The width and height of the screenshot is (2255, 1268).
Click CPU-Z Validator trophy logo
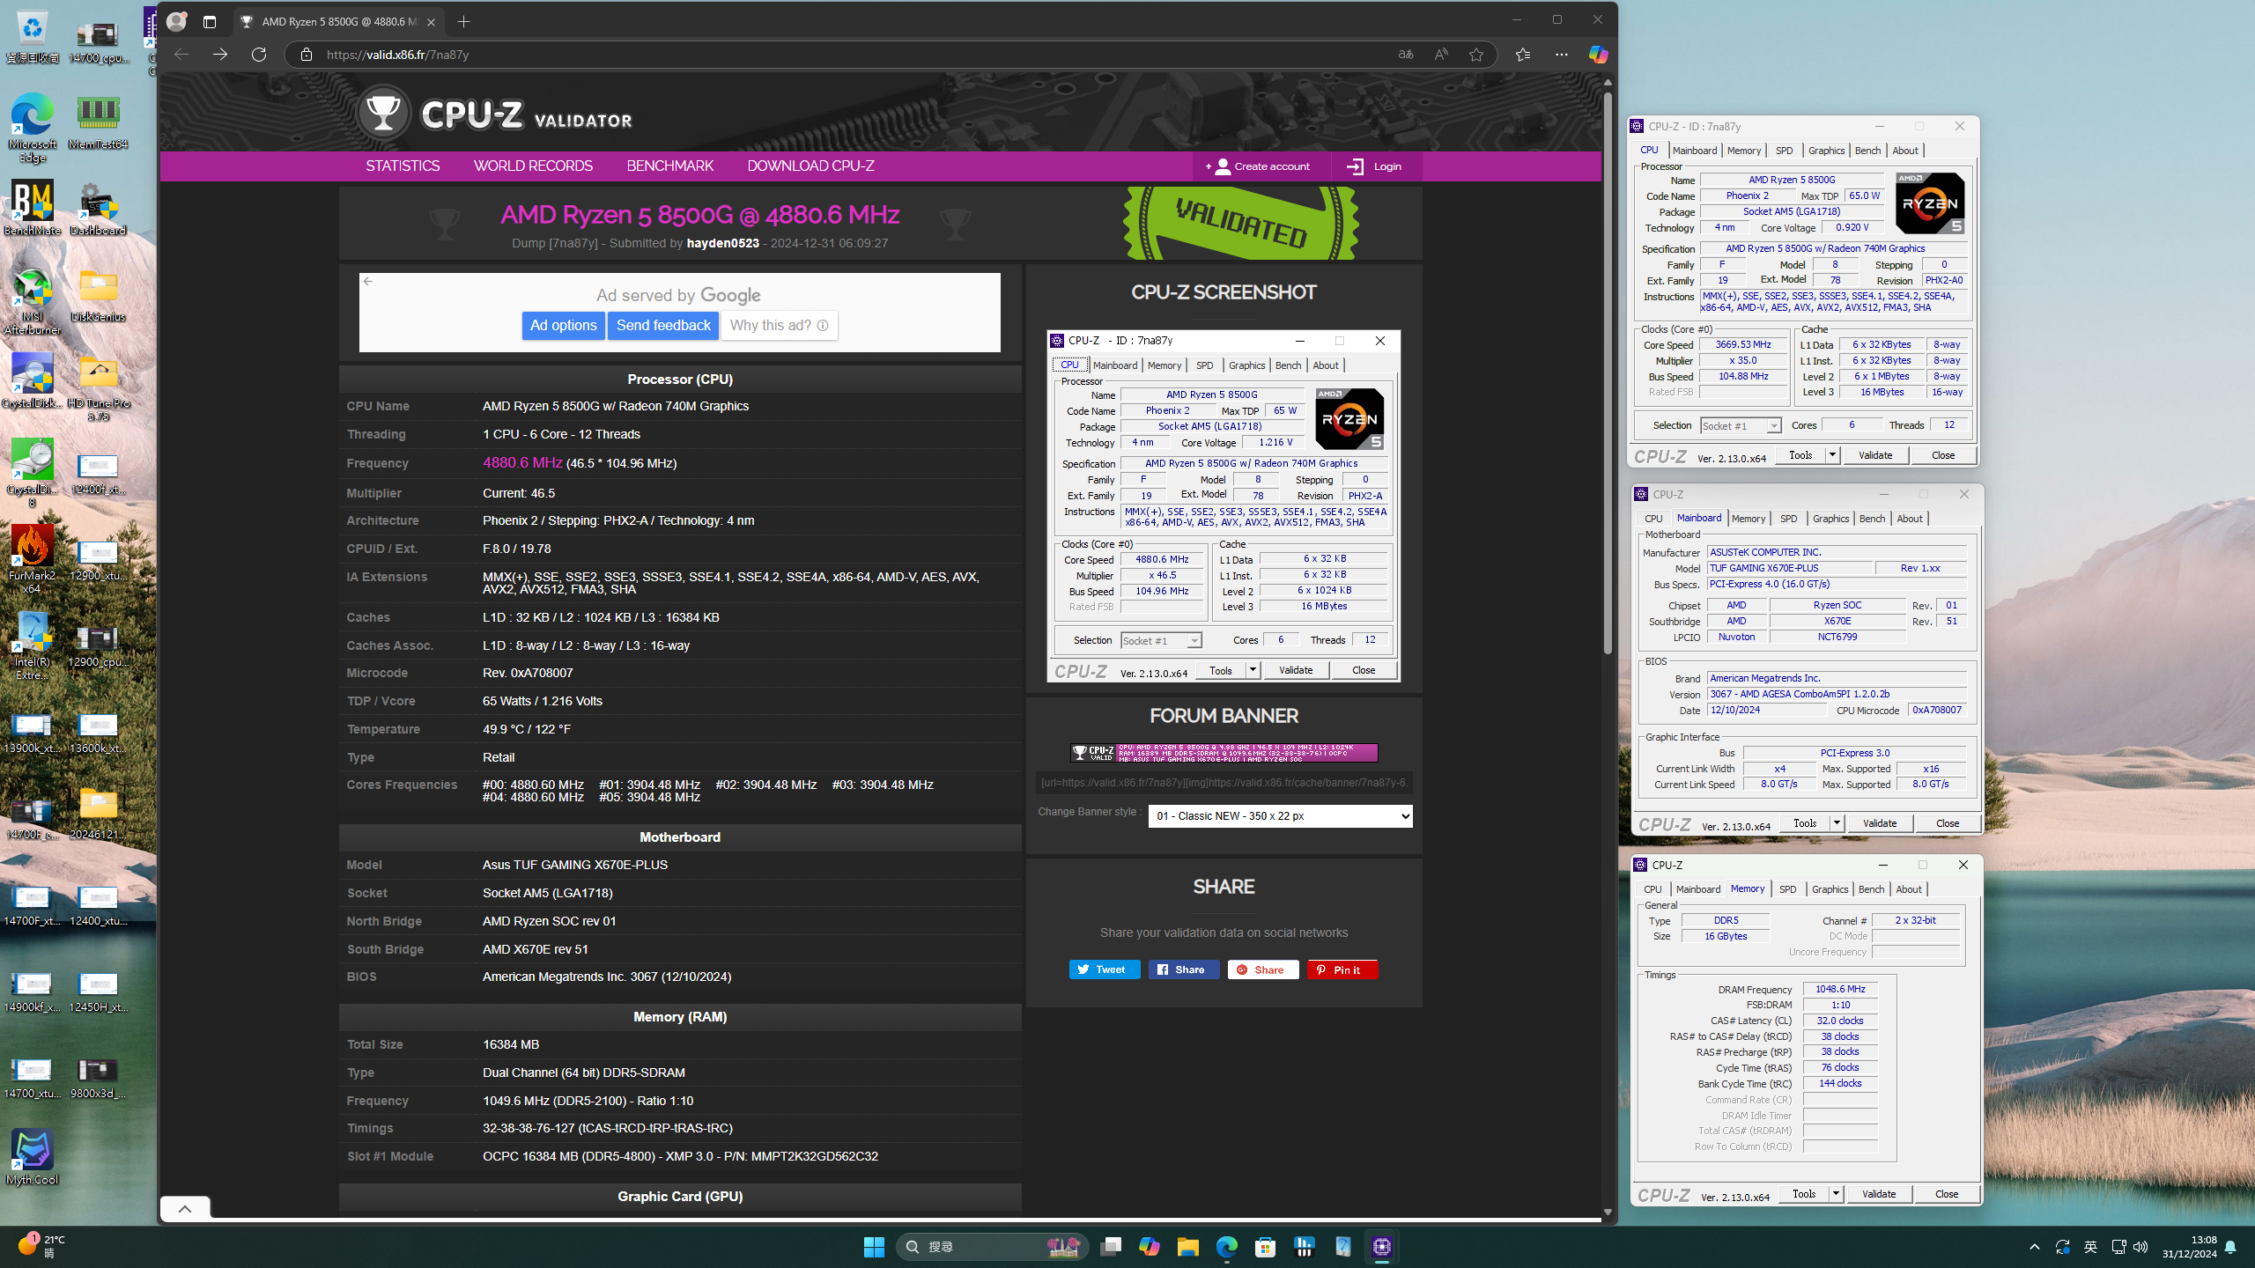[x=383, y=113]
